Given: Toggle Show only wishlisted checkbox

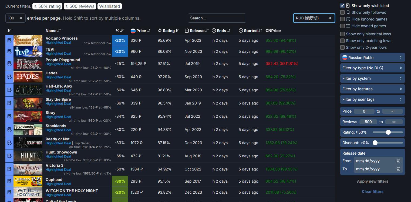Looking at the screenshot, I should (x=342, y=6).
